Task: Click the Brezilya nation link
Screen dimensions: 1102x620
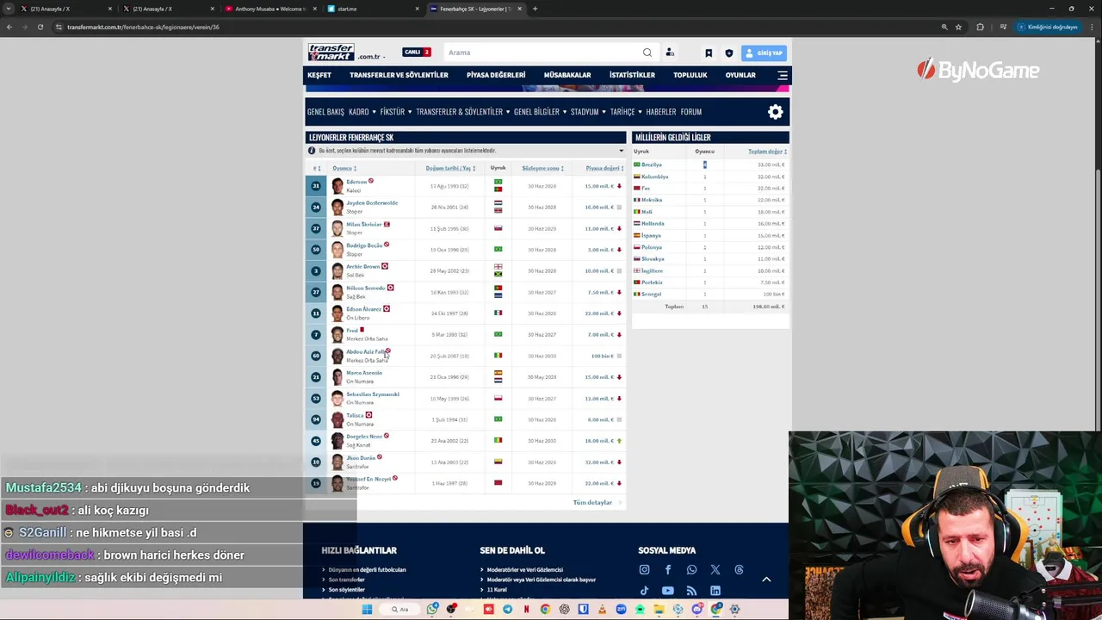Action: pos(652,164)
